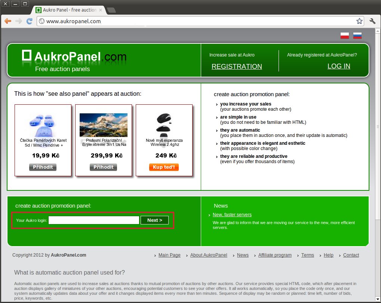Click the scrollbar down arrow
381x303 pixels.
378,299
